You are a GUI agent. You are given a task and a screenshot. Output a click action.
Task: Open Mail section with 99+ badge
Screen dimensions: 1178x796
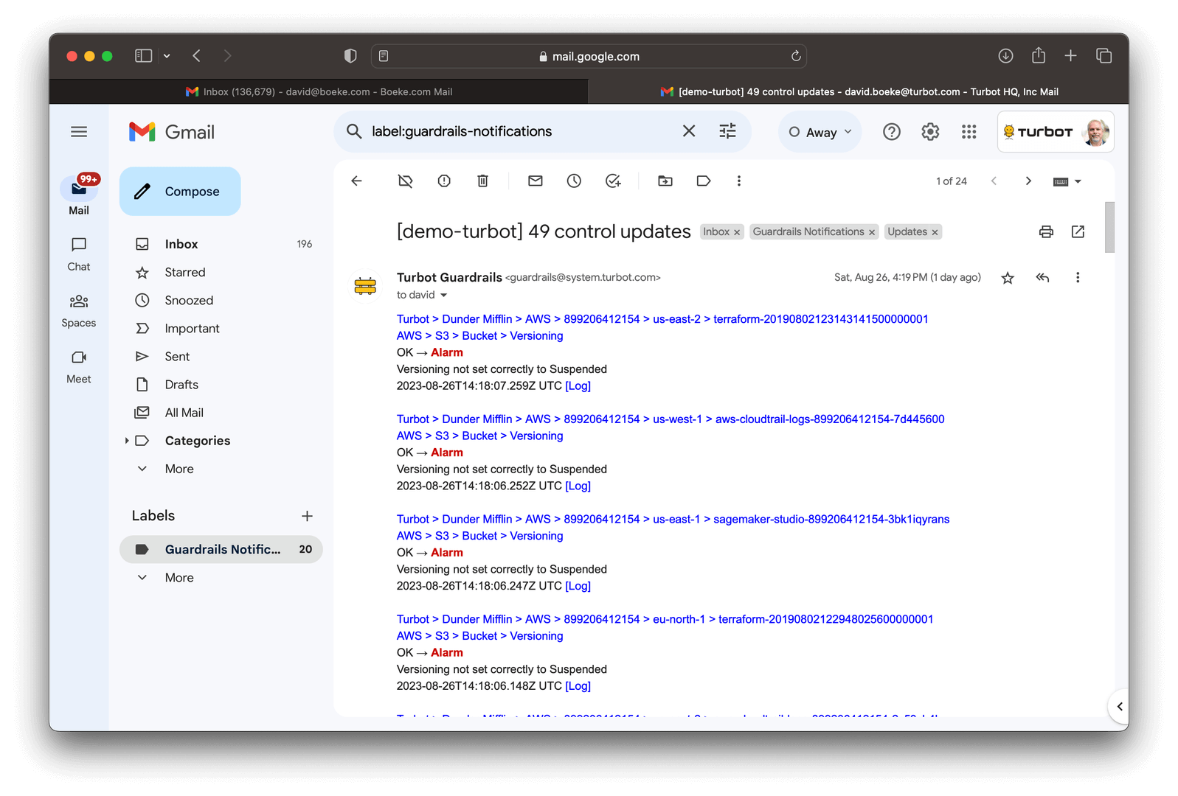click(x=79, y=195)
